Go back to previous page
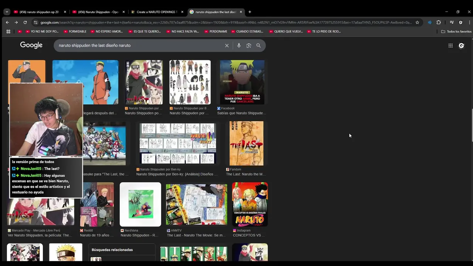This screenshot has height=266, width=473. [7, 22]
